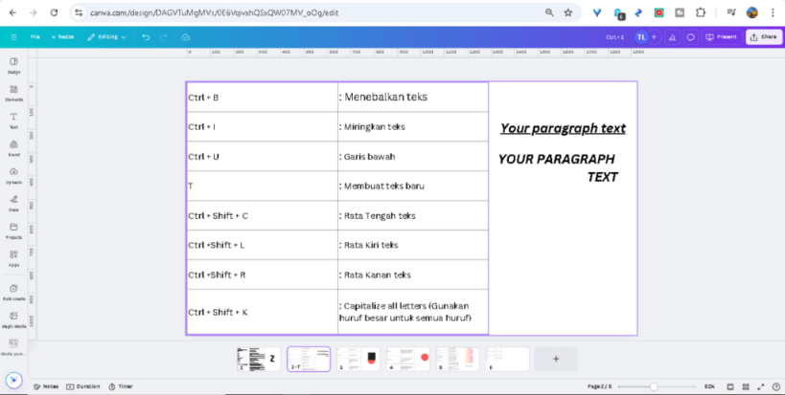Select page 6 thumbnail
This screenshot has height=395, width=785.
[508, 359]
